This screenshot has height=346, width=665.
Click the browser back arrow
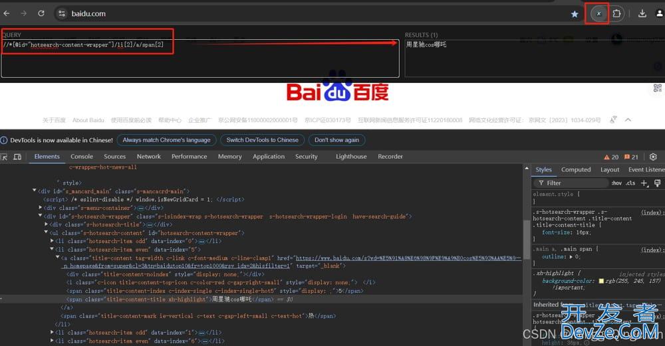click(7, 13)
